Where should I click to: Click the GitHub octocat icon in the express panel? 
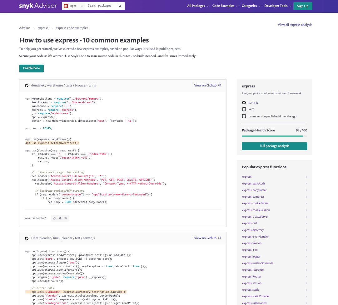[x=244, y=103]
